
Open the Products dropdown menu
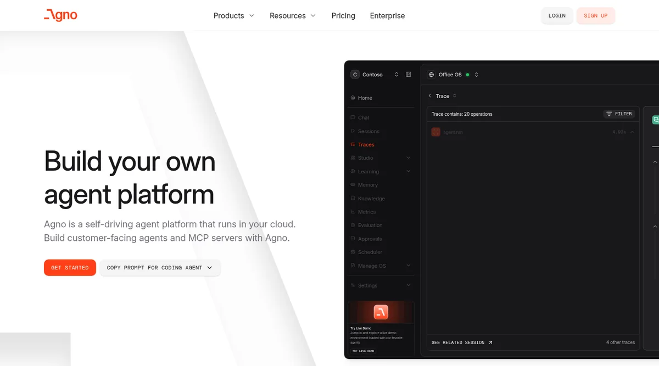point(234,15)
